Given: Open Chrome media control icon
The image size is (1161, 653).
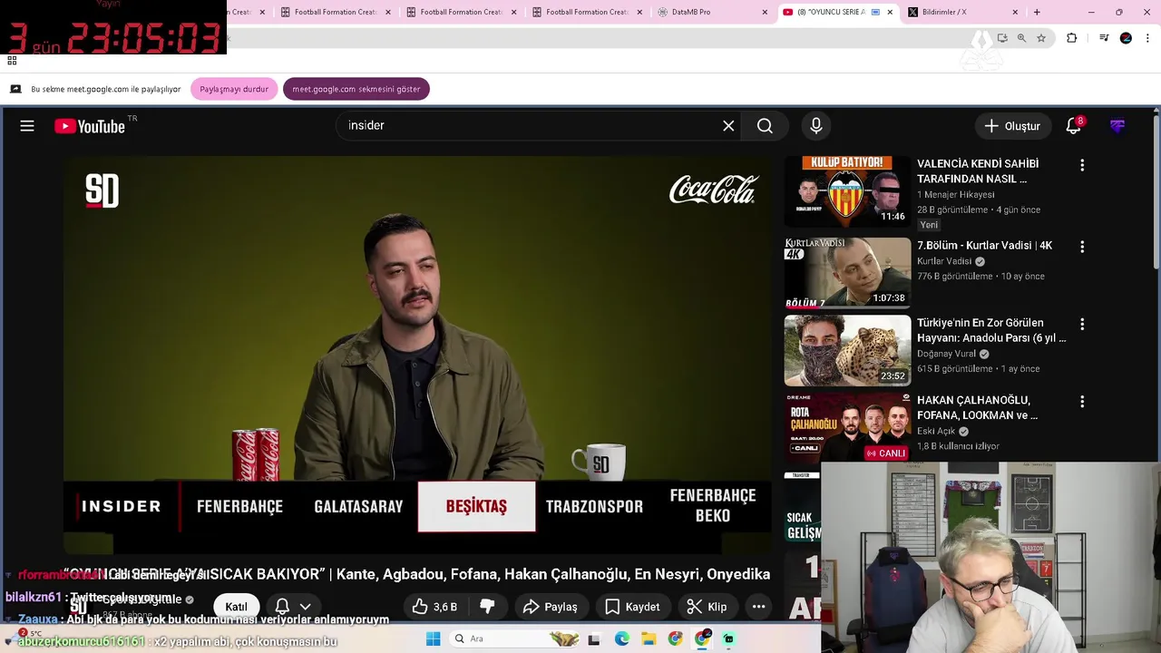Looking at the screenshot, I should [1104, 38].
